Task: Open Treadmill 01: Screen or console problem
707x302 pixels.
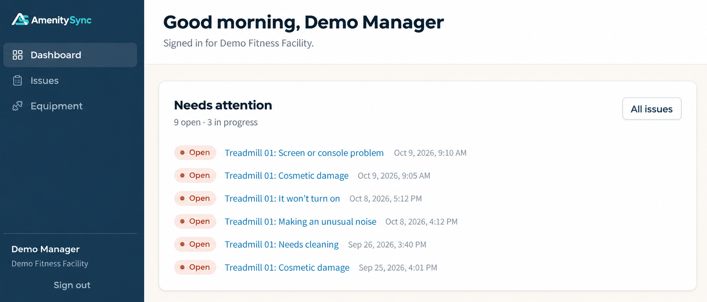Action: (x=304, y=153)
